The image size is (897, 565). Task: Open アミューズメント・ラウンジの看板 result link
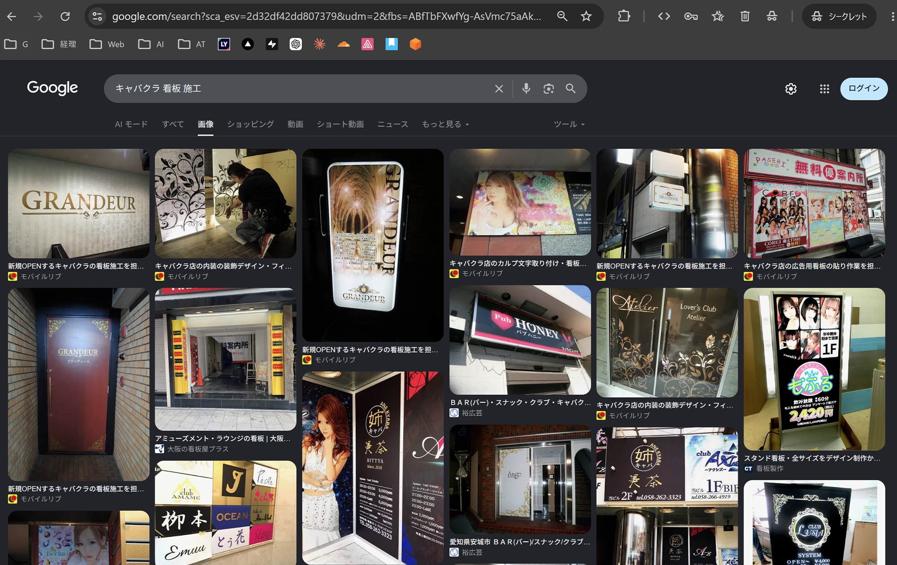(x=222, y=439)
